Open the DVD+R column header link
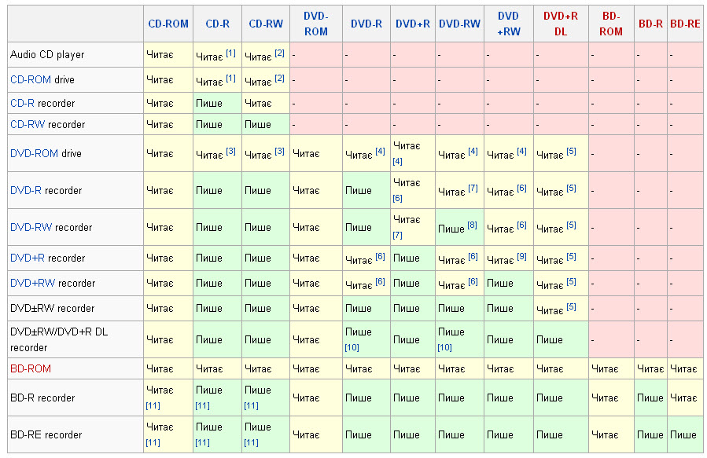 click(413, 24)
